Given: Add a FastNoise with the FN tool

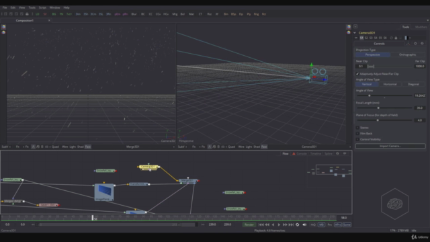Looking at the screenshot, I should 61,14.
